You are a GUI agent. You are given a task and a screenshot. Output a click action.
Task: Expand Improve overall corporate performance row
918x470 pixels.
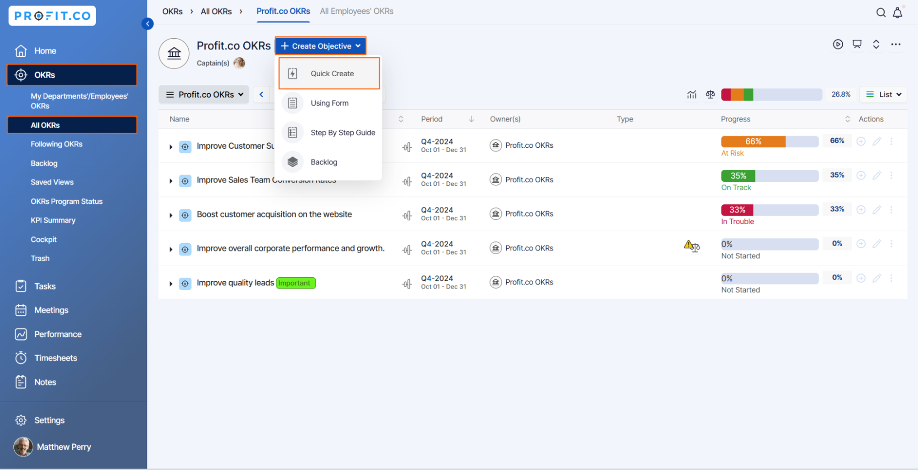[x=171, y=249]
